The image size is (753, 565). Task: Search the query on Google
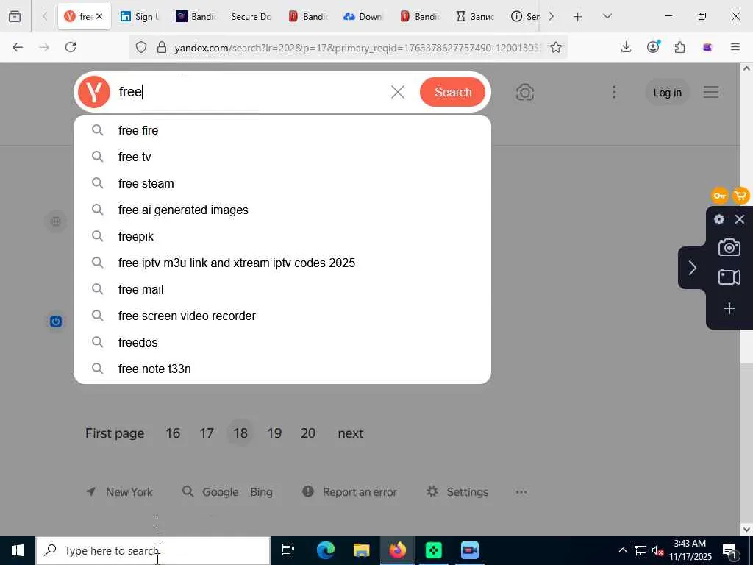coord(221,492)
